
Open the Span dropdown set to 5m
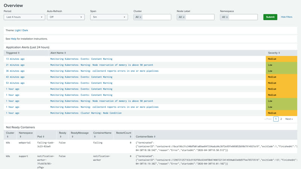109,17
